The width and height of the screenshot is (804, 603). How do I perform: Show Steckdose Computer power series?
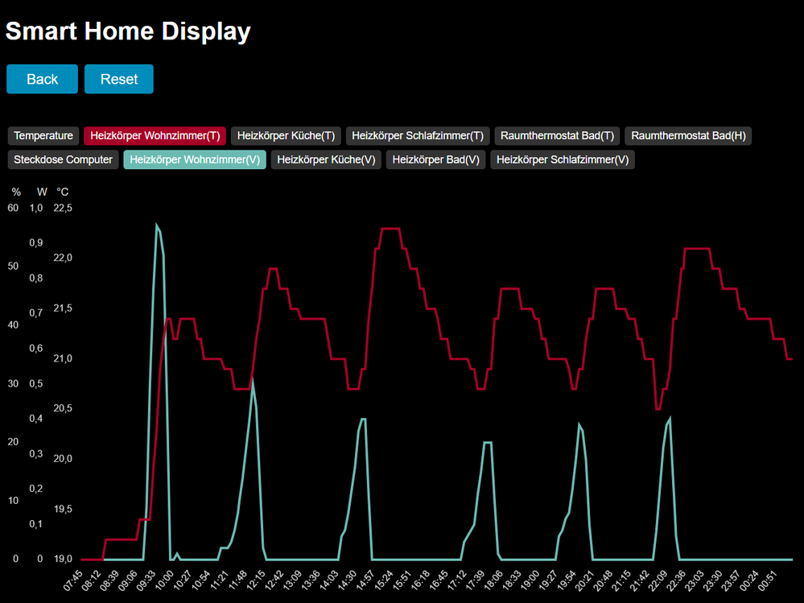[x=63, y=159]
